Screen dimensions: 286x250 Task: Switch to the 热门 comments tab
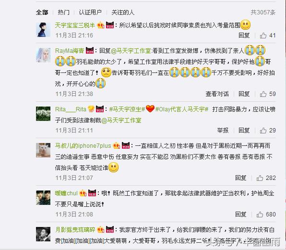point(63,12)
